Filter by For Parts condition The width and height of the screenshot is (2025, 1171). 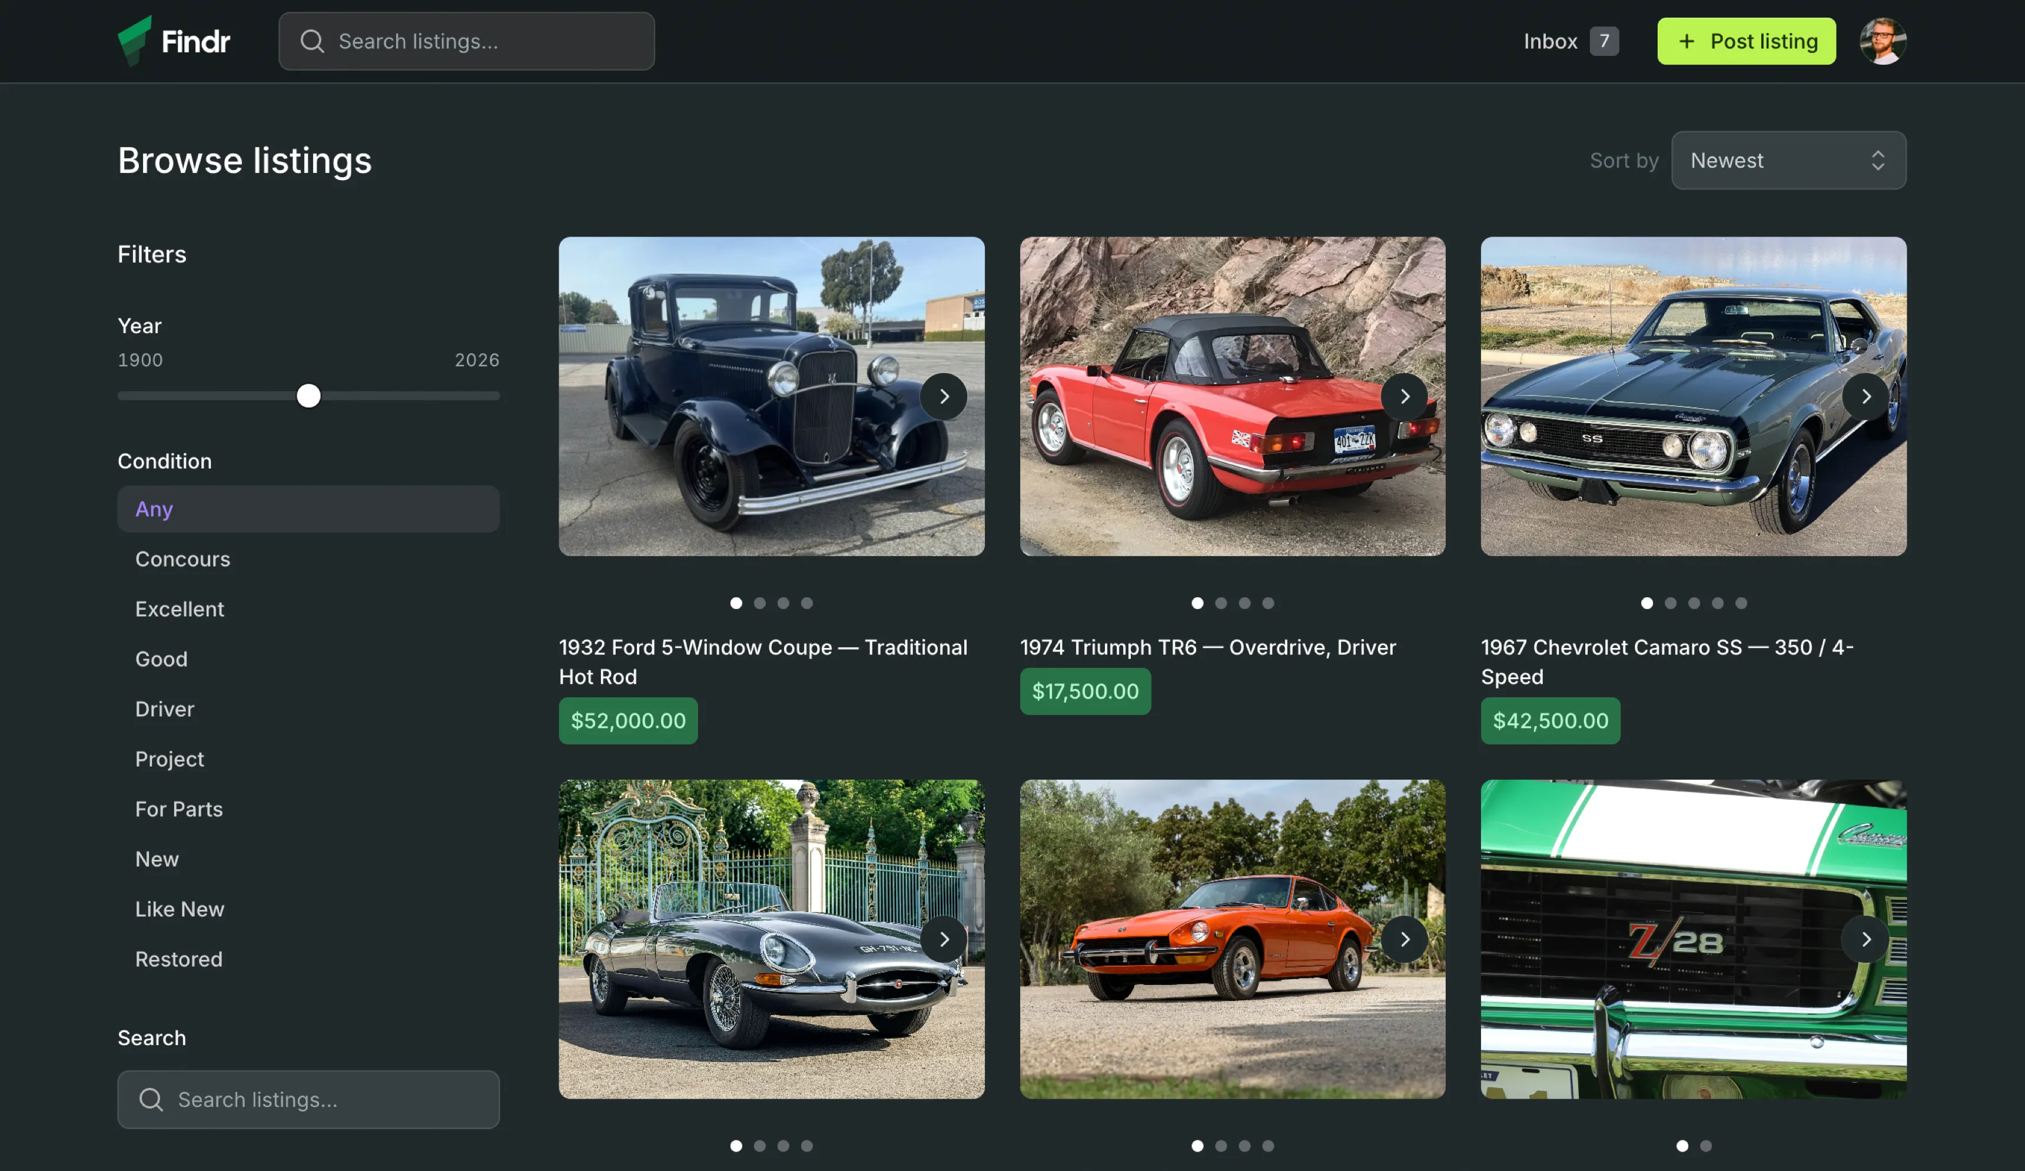(308, 809)
